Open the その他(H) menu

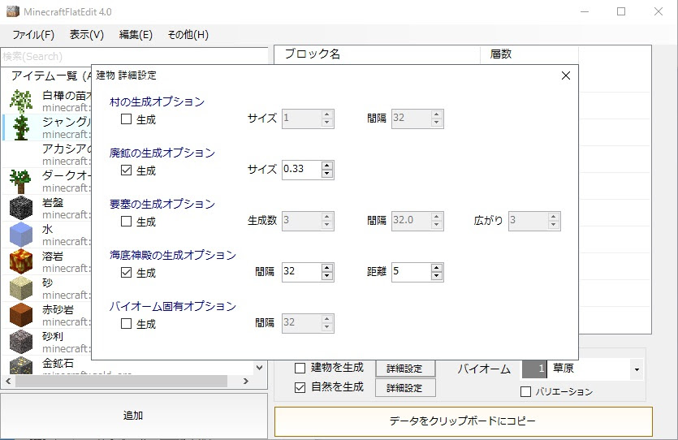(188, 35)
